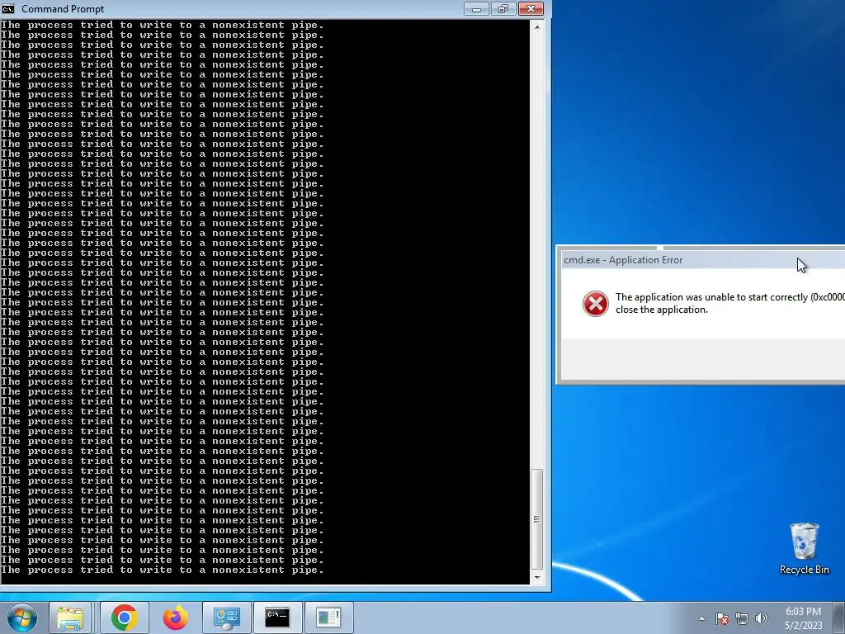Open the Windows Start menu orb
Image resolution: width=845 pixels, height=634 pixels.
tap(22, 617)
